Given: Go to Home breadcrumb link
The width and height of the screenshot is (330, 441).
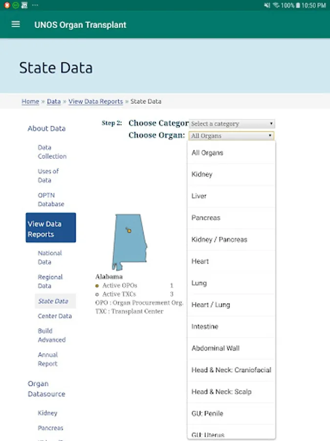Looking at the screenshot, I should (30, 101).
